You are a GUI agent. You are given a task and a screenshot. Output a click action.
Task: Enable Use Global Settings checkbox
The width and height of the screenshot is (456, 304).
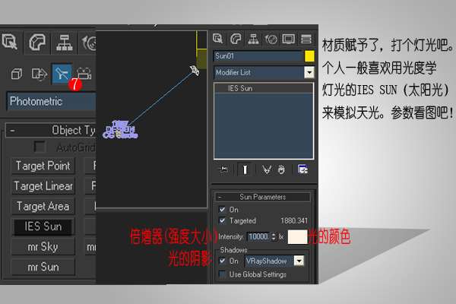pos(222,274)
